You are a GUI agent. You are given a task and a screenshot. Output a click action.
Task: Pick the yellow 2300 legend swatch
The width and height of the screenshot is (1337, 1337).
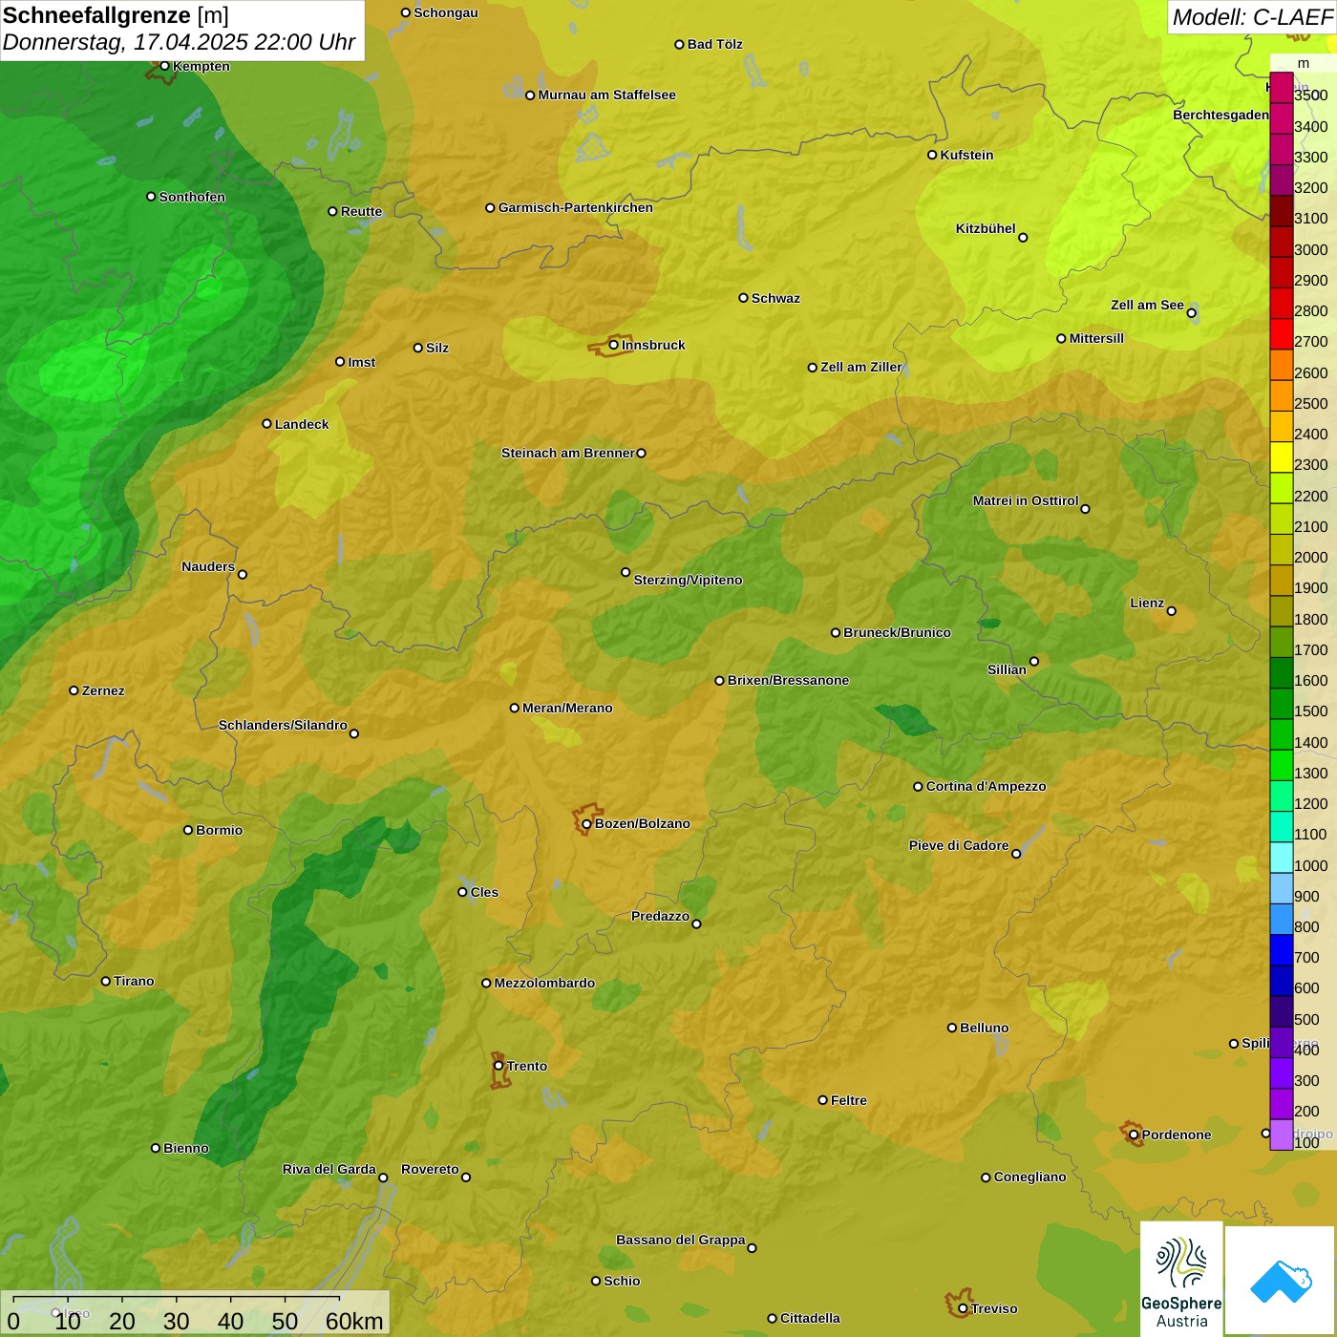pyautogui.click(x=1281, y=457)
